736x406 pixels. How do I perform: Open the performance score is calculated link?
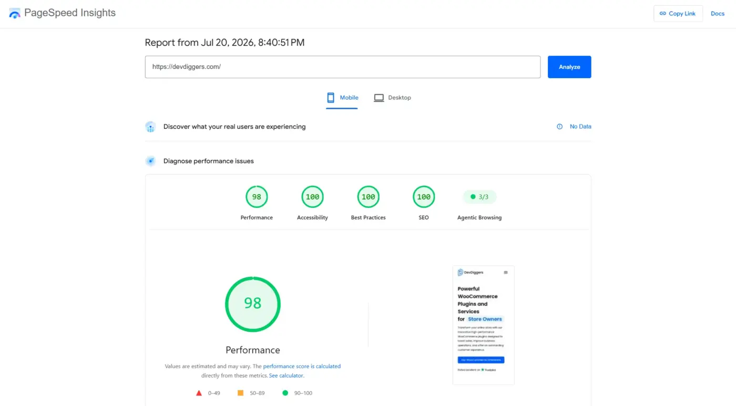[x=302, y=366]
